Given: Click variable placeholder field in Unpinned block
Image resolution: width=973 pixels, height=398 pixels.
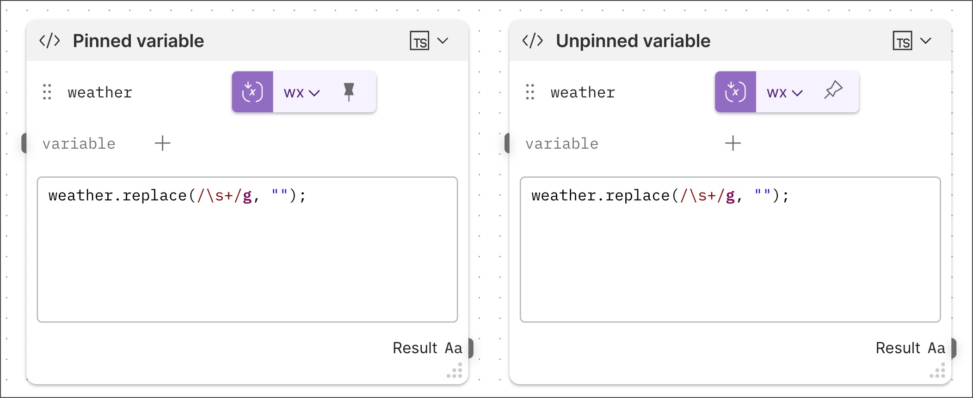Looking at the screenshot, I should pyautogui.click(x=562, y=144).
